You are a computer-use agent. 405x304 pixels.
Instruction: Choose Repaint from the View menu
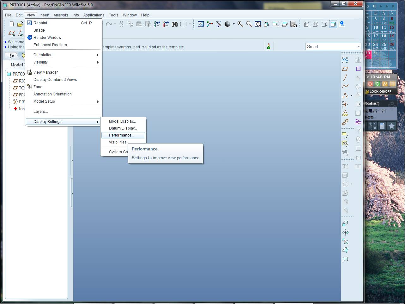click(63, 23)
